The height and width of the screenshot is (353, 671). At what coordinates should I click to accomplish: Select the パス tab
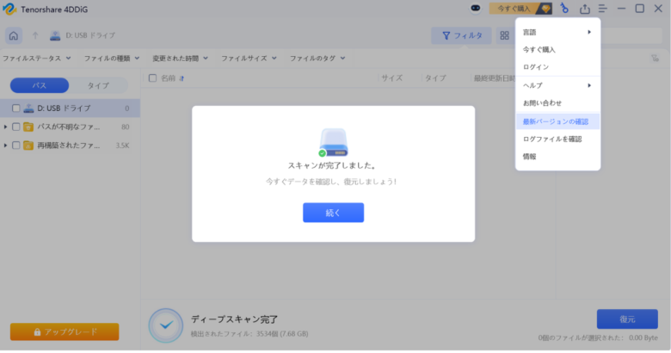click(x=40, y=85)
